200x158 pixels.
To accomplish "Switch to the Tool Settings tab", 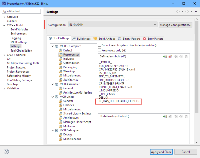I will pyautogui.click(x=59, y=38).
